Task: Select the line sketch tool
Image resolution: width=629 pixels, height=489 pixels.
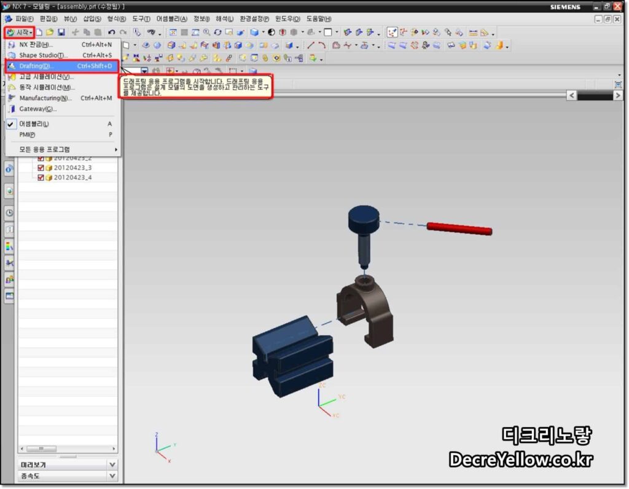Action: tap(310, 45)
